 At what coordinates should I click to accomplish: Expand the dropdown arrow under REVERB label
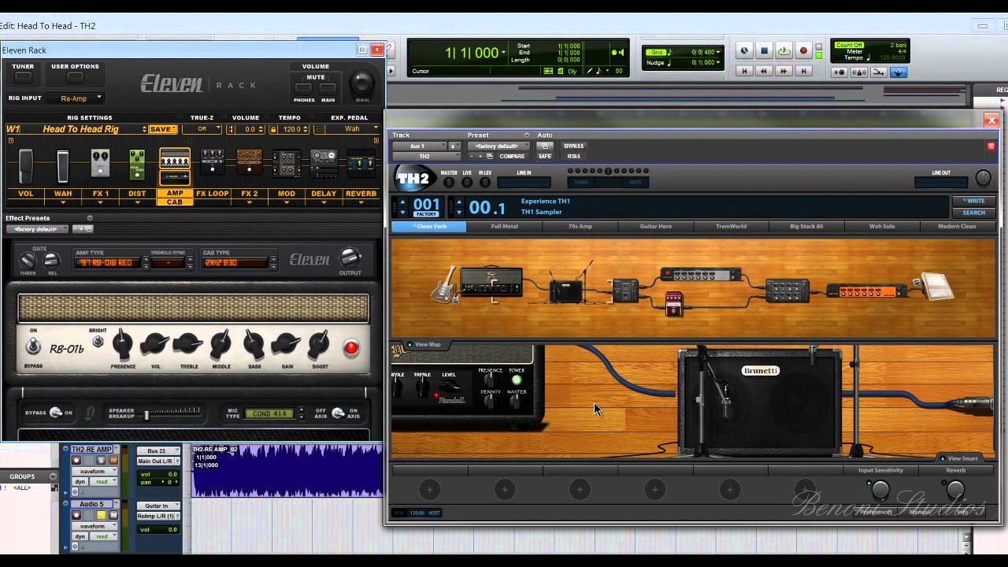[x=361, y=202]
